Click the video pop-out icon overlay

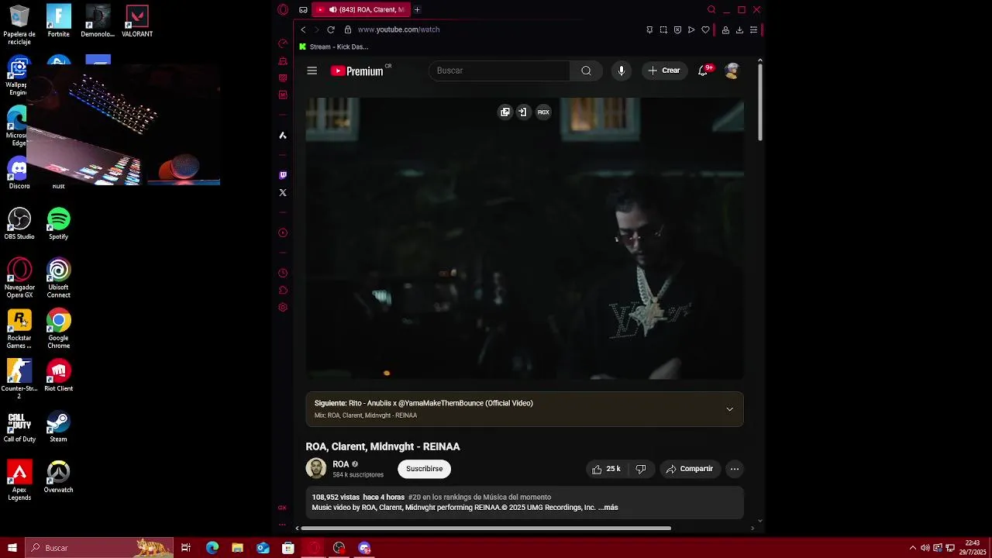pyautogui.click(x=505, y=112)
